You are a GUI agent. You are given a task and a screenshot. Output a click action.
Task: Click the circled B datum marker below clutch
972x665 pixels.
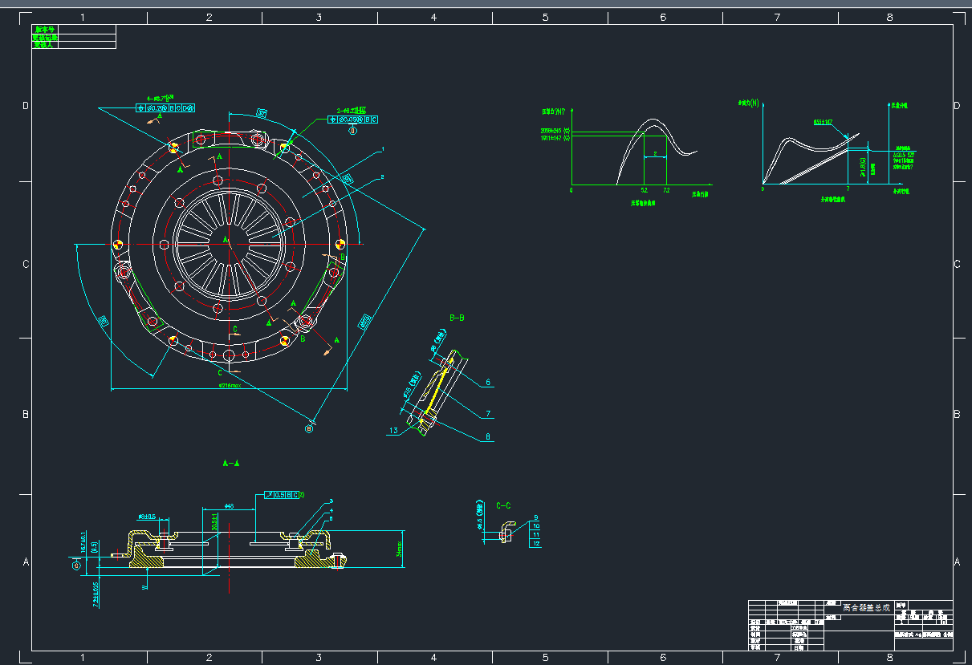309,429
